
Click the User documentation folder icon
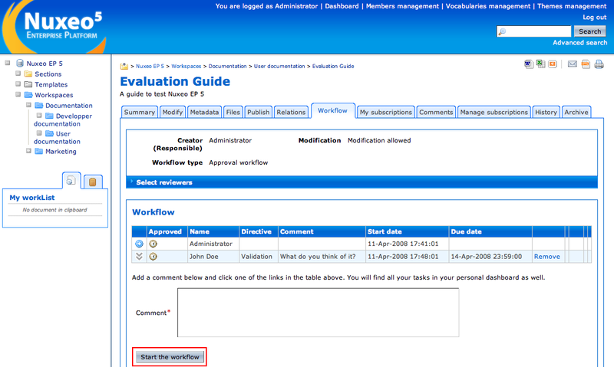pyautogui.click(x=49, y=133)
